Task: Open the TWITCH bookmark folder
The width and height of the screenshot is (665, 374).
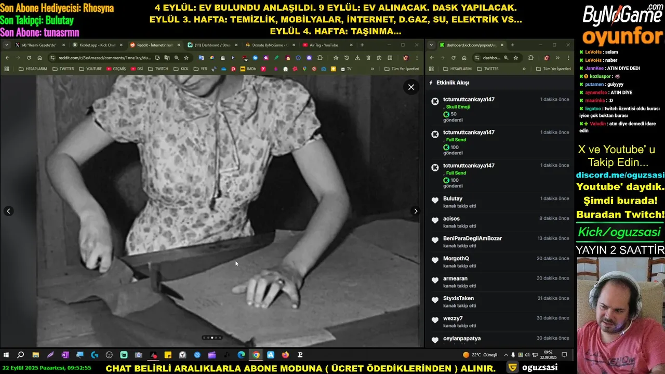Action: [x=158, y=69]
